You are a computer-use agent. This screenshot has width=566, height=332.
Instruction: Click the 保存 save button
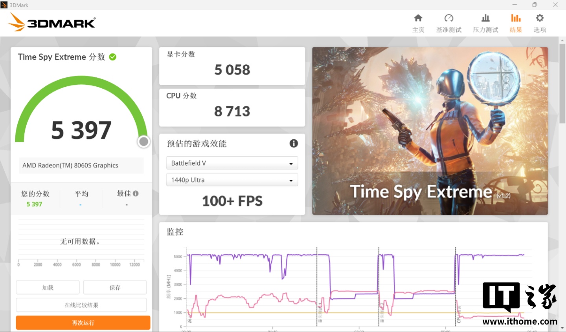115,287
